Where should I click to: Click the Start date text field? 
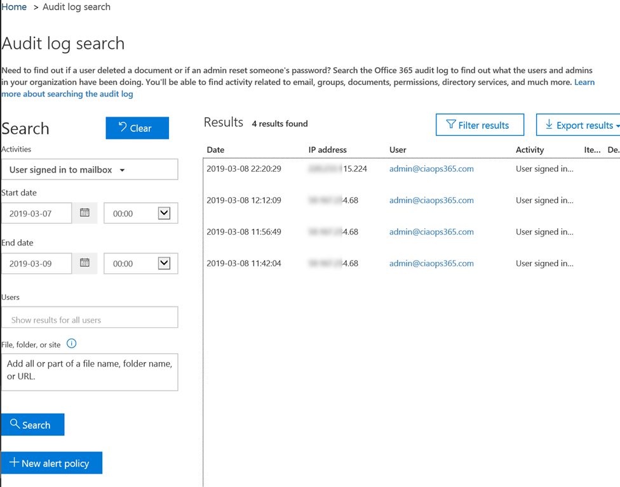tap(37, 214)
